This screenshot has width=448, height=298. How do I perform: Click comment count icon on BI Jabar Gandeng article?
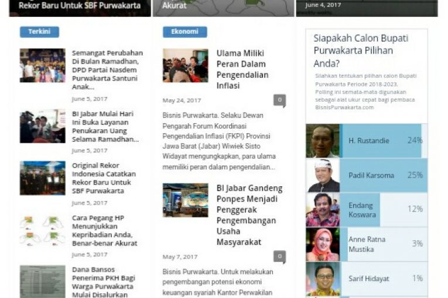pyautogui.click(x=279, y=256)
